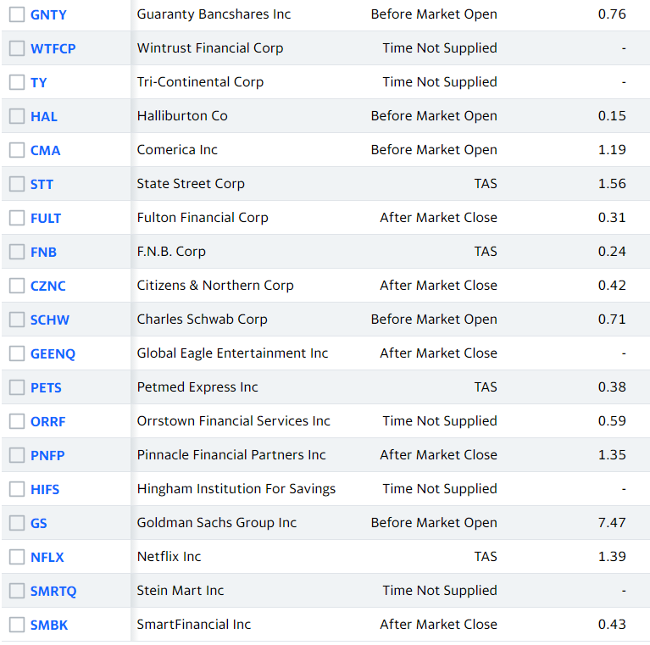
Task: Check the ORRF row checkbox
Action: pos(17,421)
